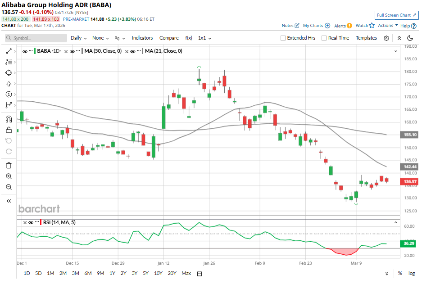Viewport: 422px width, 284px height.
Task: Collapse the RSI pane caret
Action: tap(395, 222)
